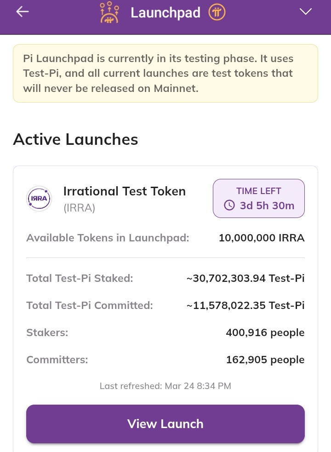This screenshot has height=452, width=331.
Task: Click the Available Tokens in Launchpad label
Action: [108, 238]
